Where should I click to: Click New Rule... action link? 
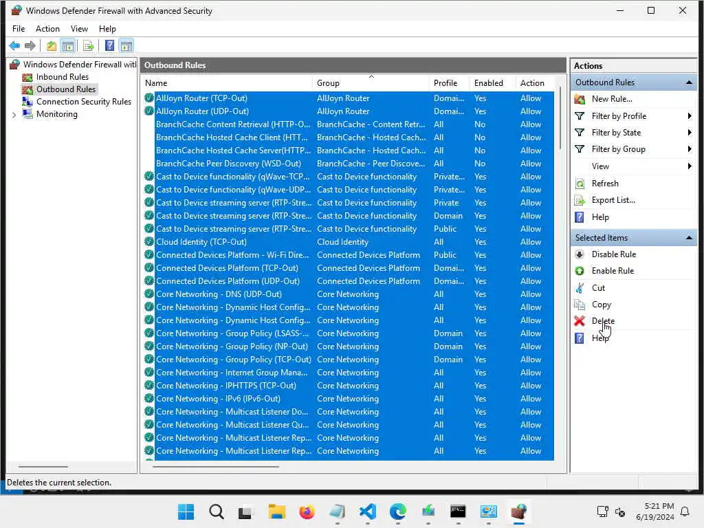pyautogui.click(x=612, y=99)
